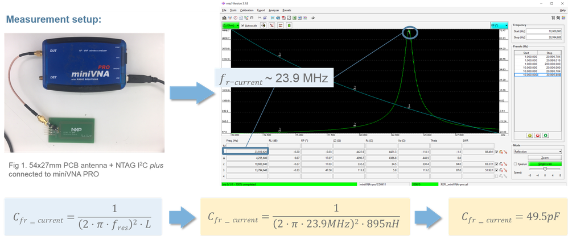Click the green Excel export toolbar icon
The width and height of the screenshot is (568, 236).
pyautogui.click(x=294, y=18)
